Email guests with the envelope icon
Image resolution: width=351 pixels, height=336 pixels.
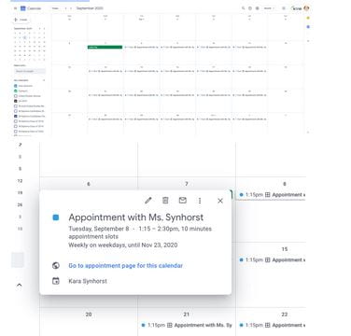click(183, 201)
